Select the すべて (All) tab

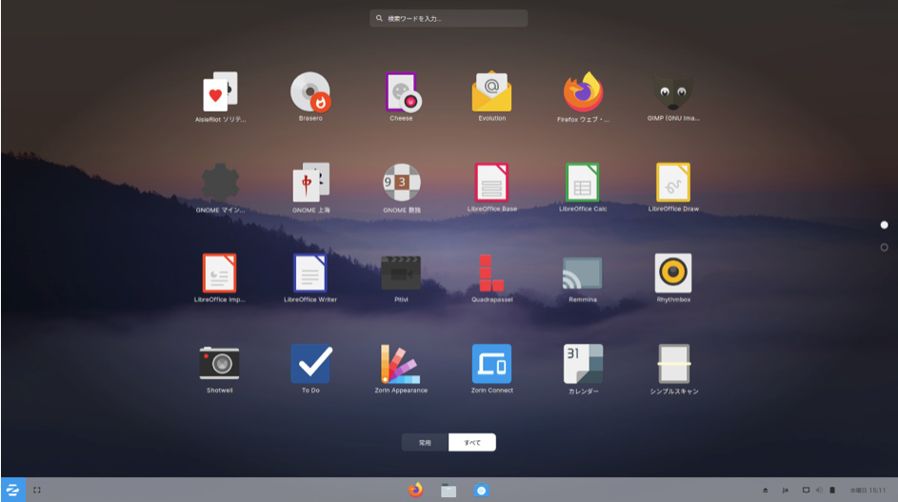(x=472, y=442)
